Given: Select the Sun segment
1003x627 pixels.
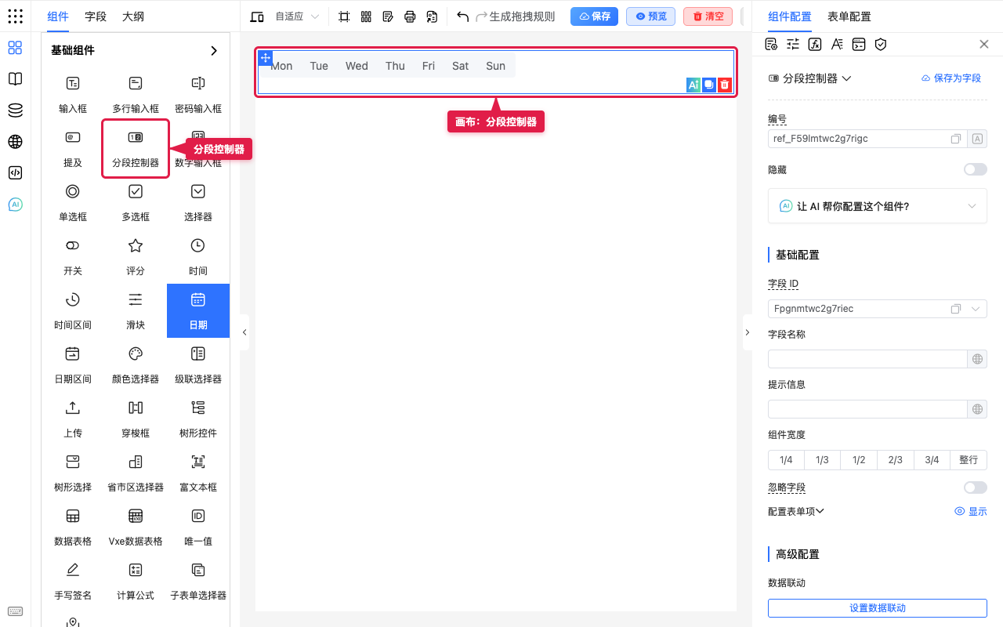Looking at the screenshot, I should point(495,66).
